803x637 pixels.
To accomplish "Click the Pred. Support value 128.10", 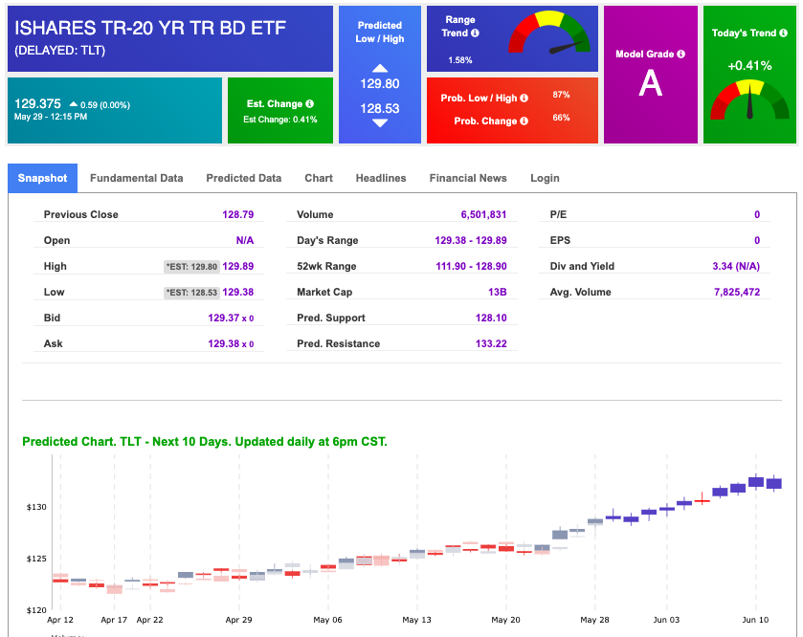I will [491, 318].
